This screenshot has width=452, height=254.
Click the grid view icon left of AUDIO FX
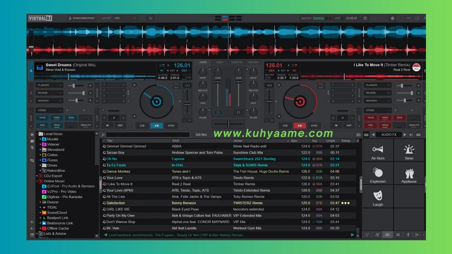click(366, 135)
